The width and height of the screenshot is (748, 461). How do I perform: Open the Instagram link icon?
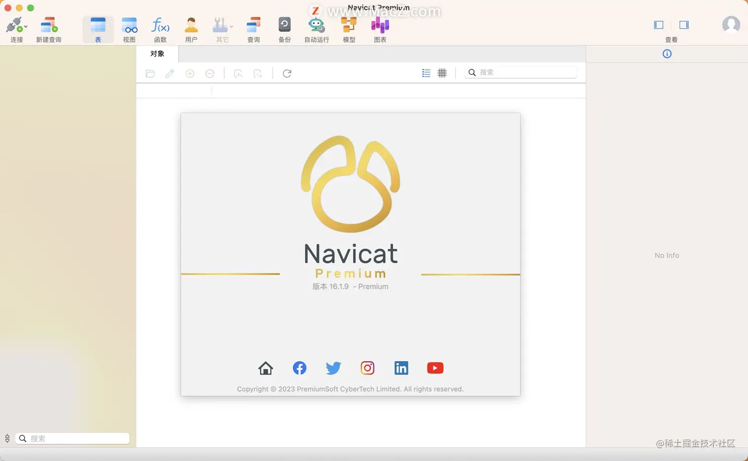(367, 368)
